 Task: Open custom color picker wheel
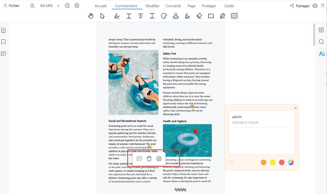tap(291, 162)
